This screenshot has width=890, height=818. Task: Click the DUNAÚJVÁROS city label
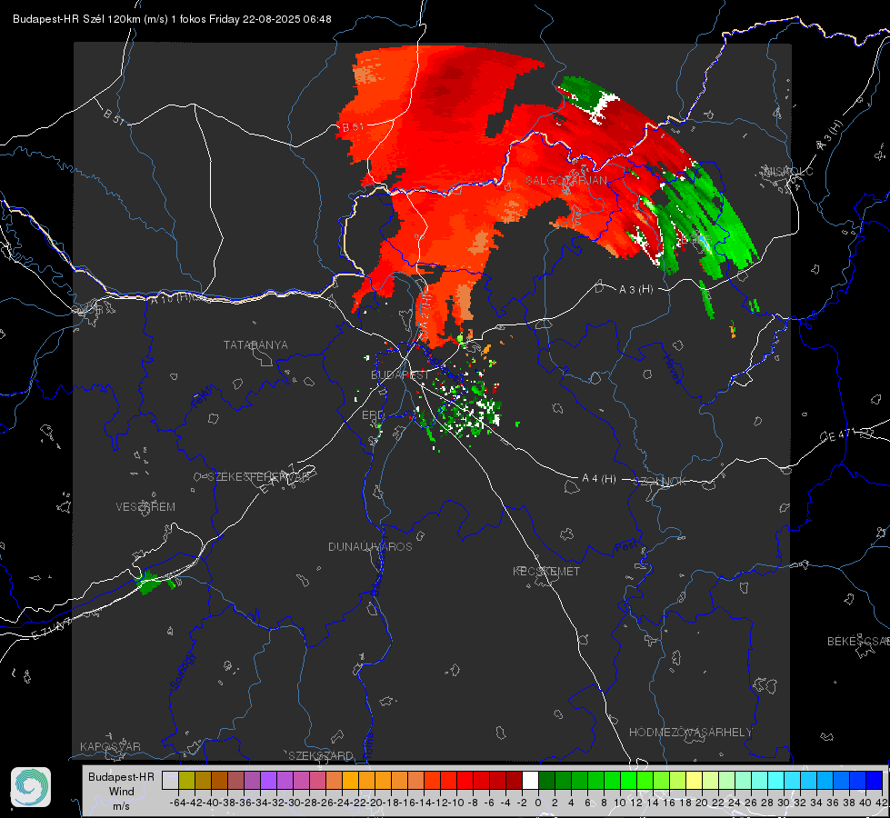coord(370,546)
